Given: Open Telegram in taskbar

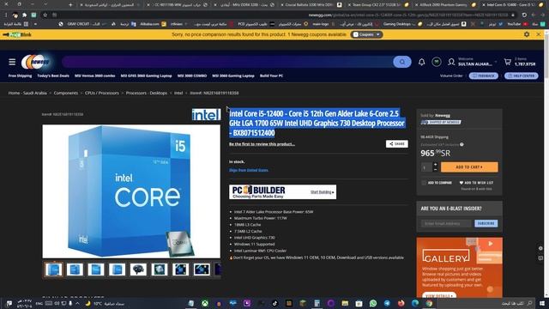Looking at the screenshot, I should [x=387, y=303].
